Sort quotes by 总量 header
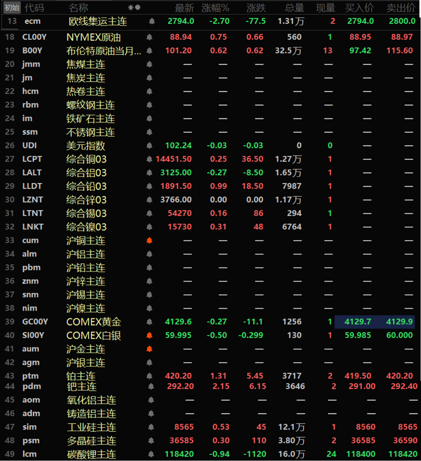This screenshot has height=461, width=421. [x=294, y=8]
